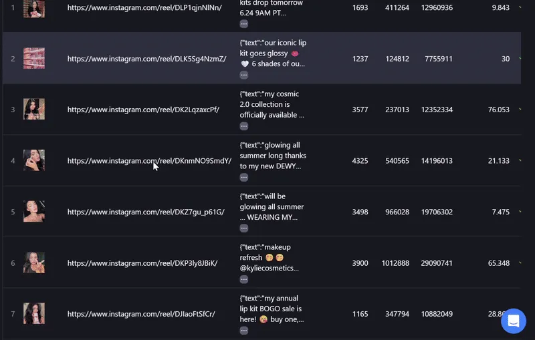Image resolution: width=535 pixels, height=340 pixels.
Task: Select the row 5 thumbnail image
Action: (34, 211)
